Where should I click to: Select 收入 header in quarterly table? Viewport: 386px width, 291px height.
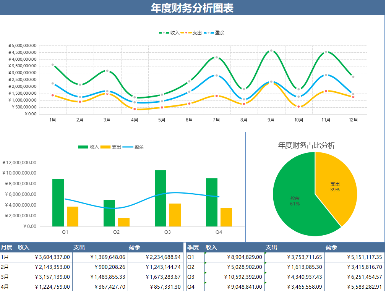point(235,247)
